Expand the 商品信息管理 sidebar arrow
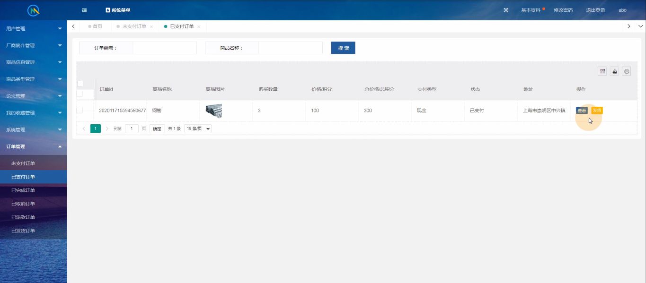This screenshot has width=646, height=283. [x=60, y=62]
